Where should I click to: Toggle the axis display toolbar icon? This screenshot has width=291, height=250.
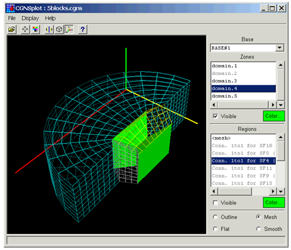click(x=69, y=29)
